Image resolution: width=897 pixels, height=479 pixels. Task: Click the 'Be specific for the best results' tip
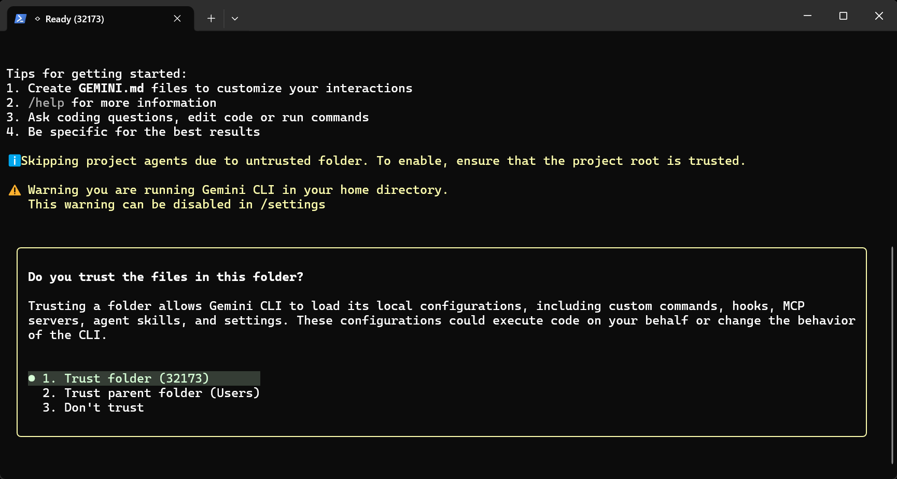coord(133,132)
